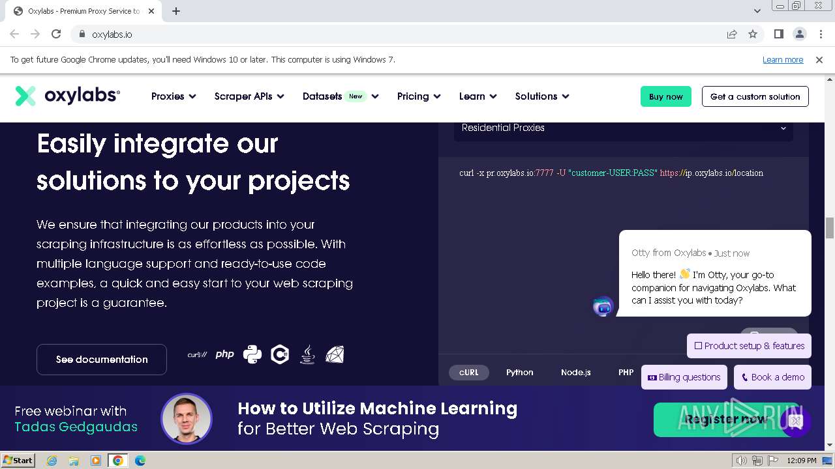Open the Chrome side panel
835x469 pixels.
778,34
